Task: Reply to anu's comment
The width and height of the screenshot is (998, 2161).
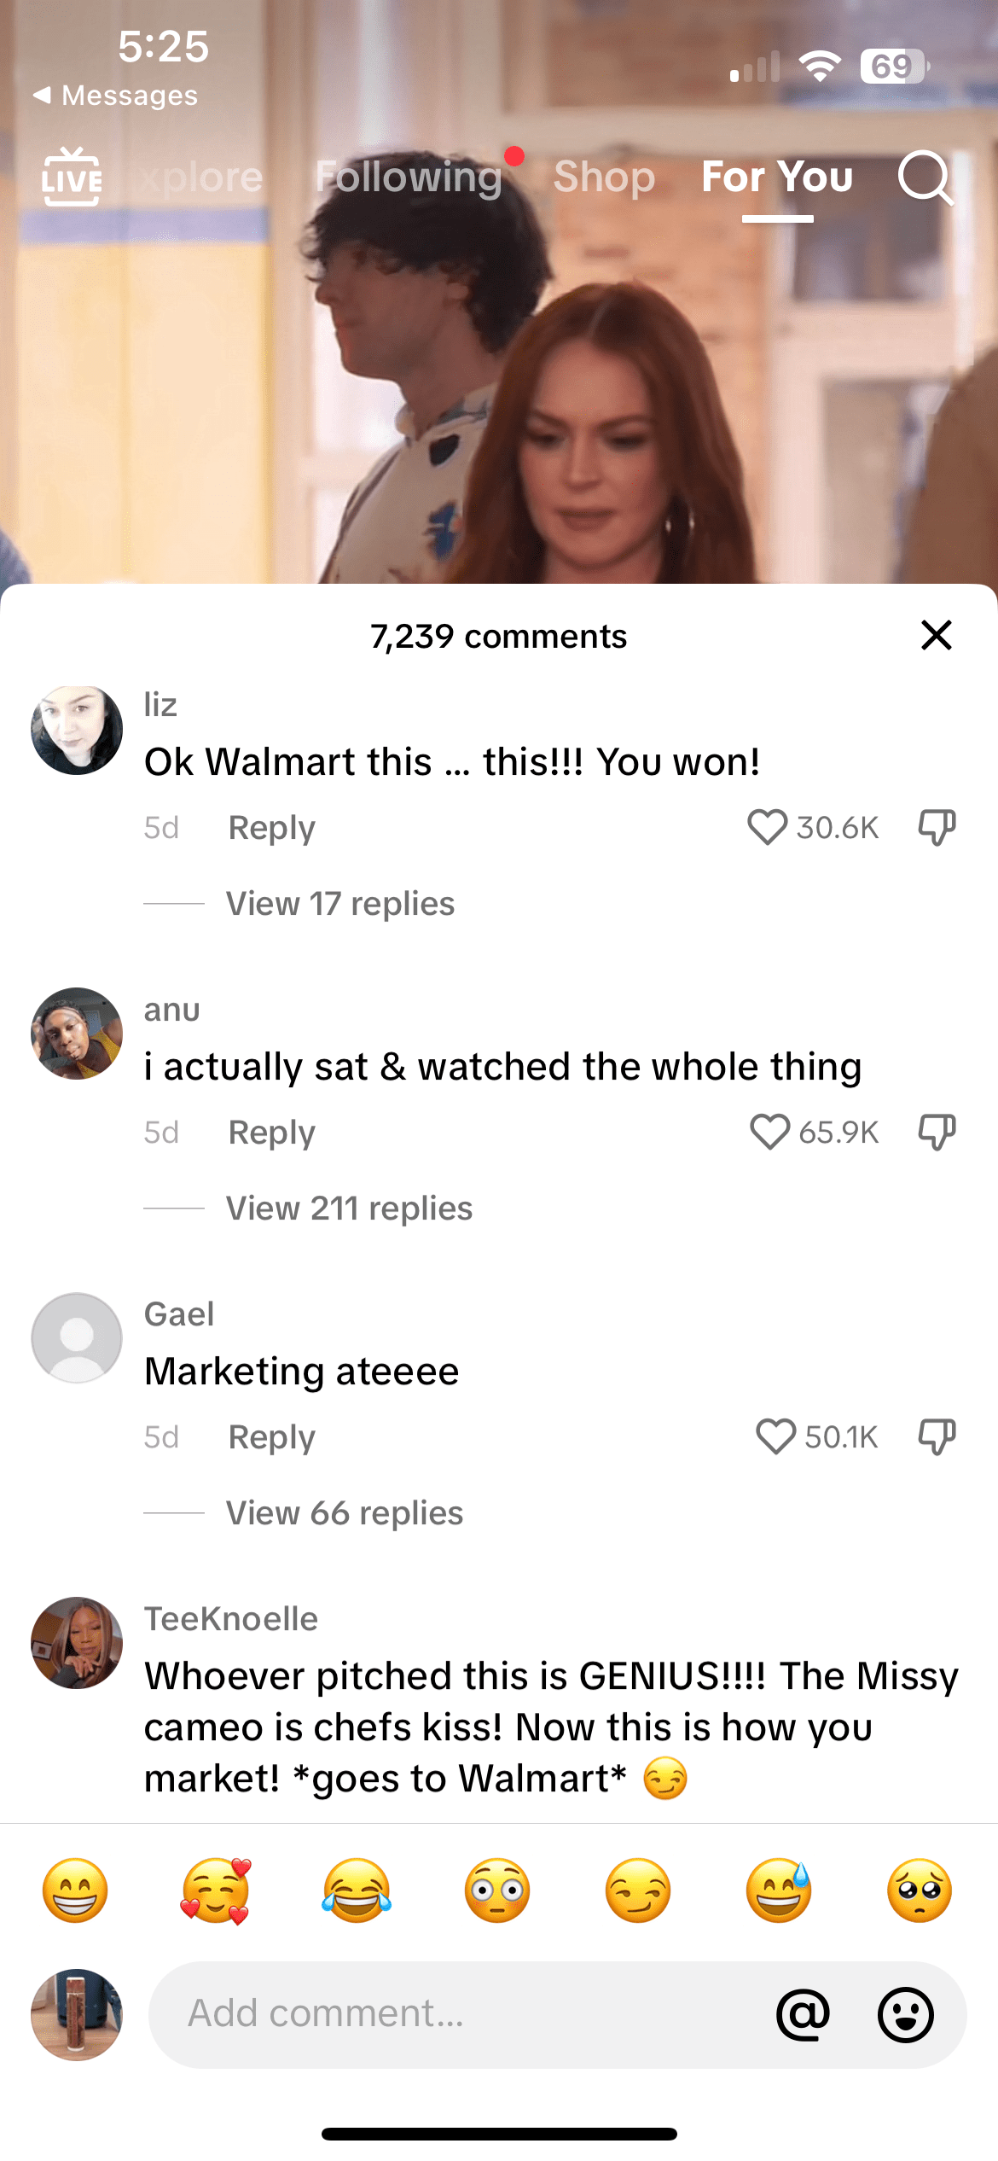Action: pos(271,1133)
